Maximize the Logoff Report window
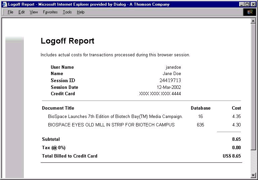The height and width of the screenshot is (180, 258). tap(247, 4)
